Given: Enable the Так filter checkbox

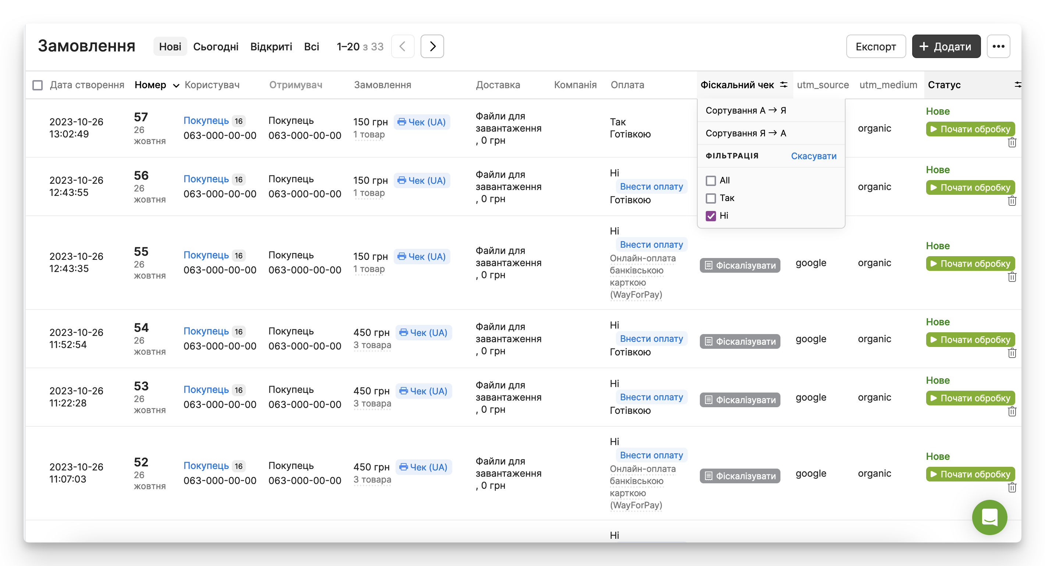Looking at the screenshot, I should (710, 198).
